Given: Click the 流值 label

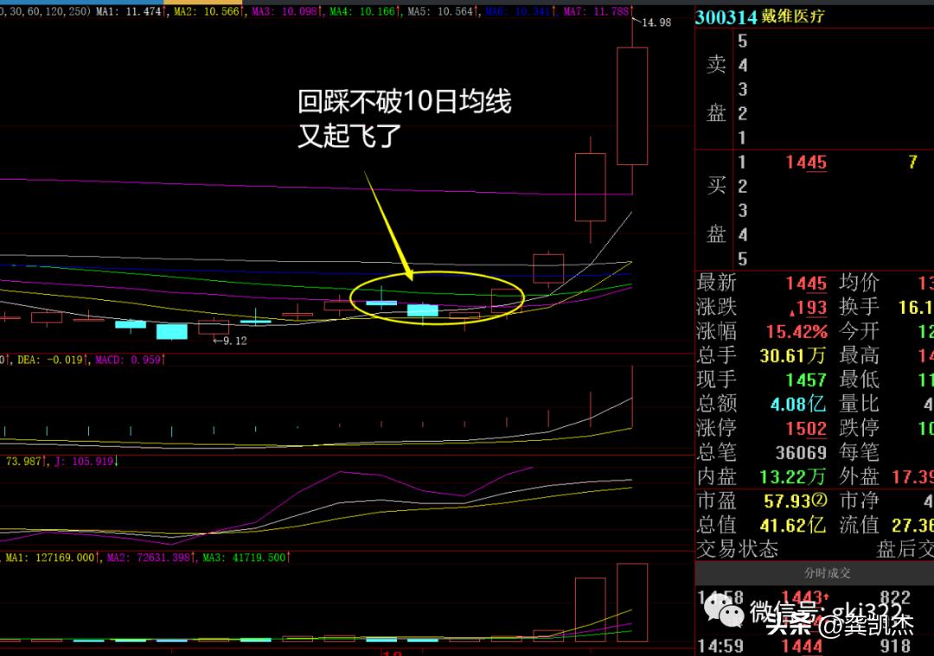Looking at the screenshot, I should (859, 525).
